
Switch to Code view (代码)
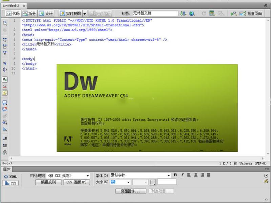[x=13, y=13]
